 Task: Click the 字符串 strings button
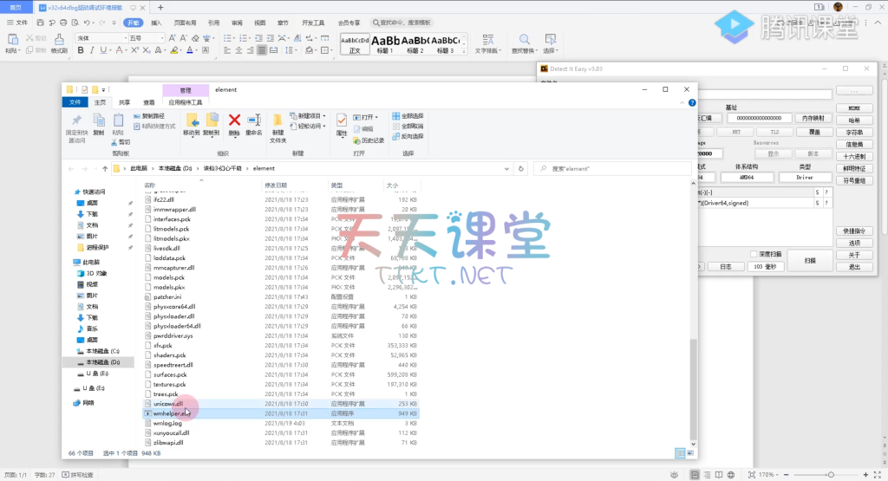click(x=854, y=132)
